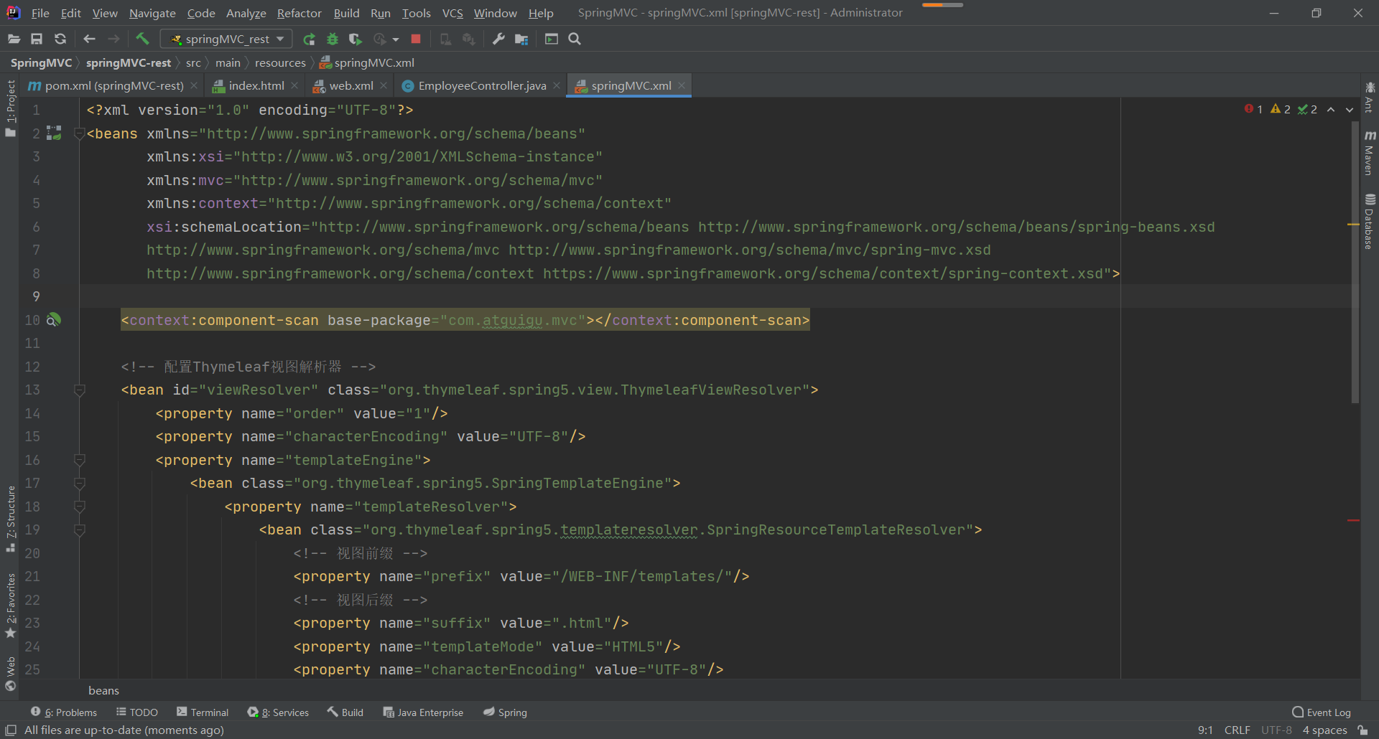
Task: Run springMVC_rest with coverage
Action: [355, 39]
